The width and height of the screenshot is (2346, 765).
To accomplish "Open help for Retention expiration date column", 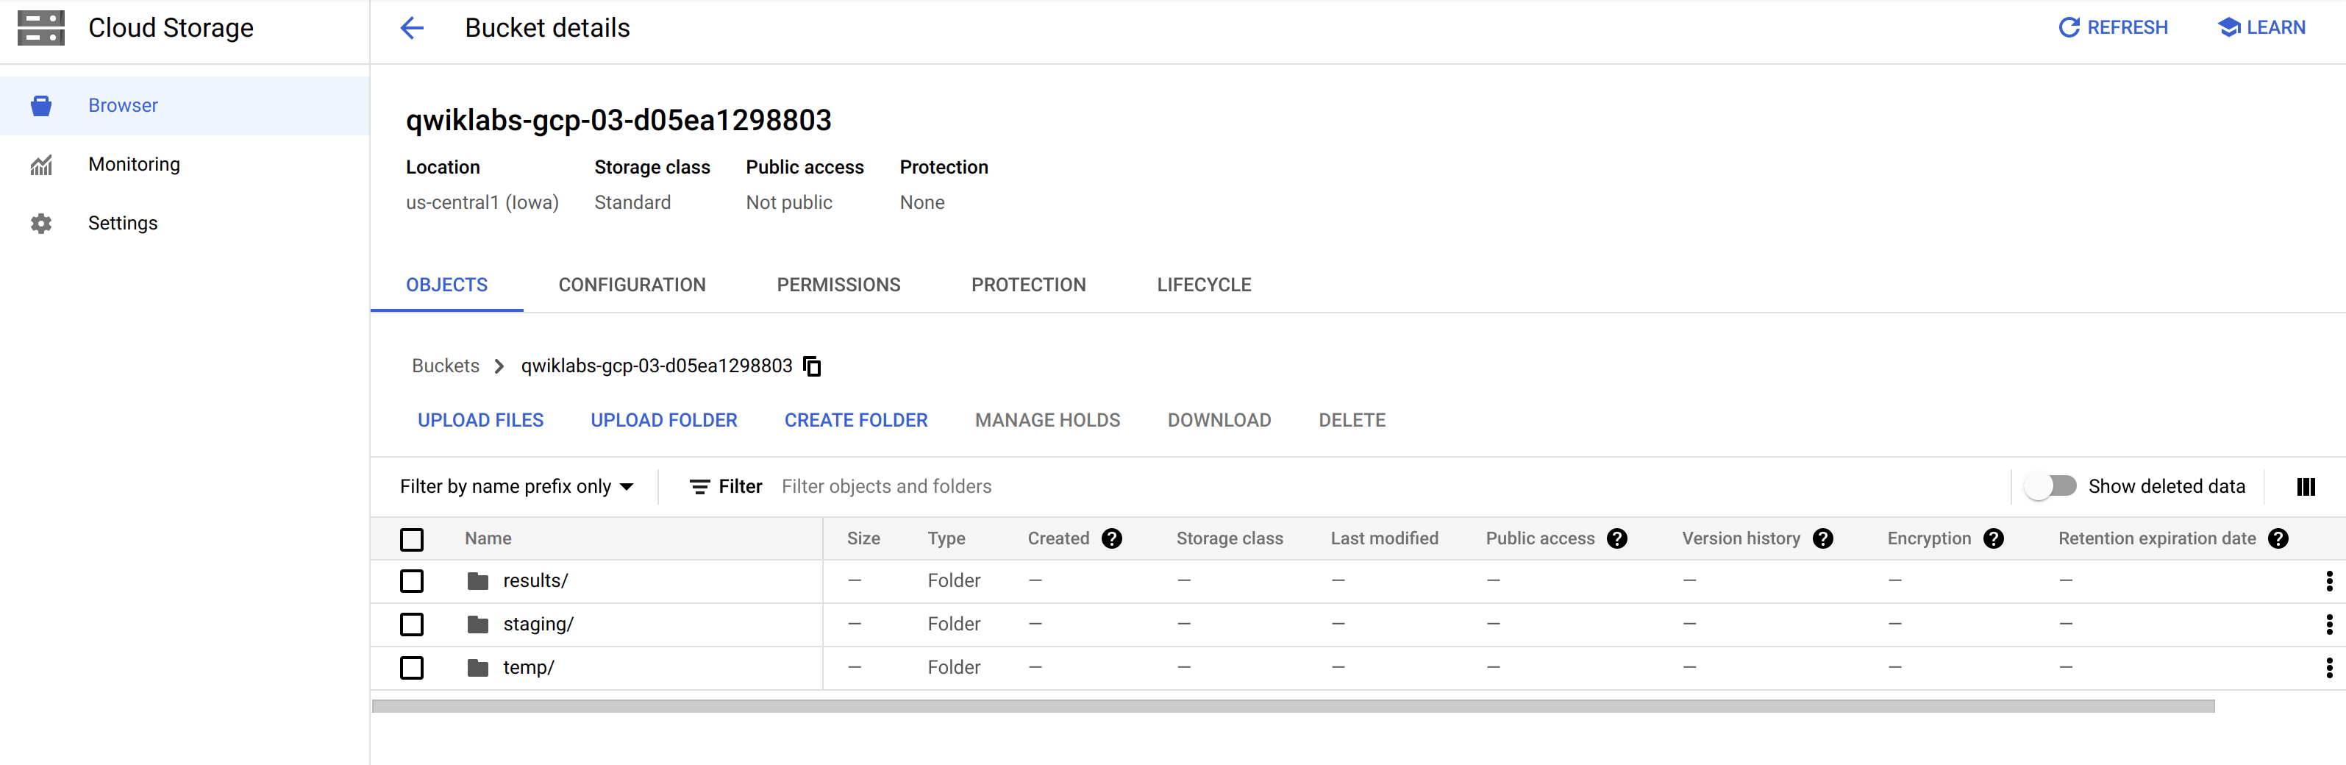I will 2278,538.
